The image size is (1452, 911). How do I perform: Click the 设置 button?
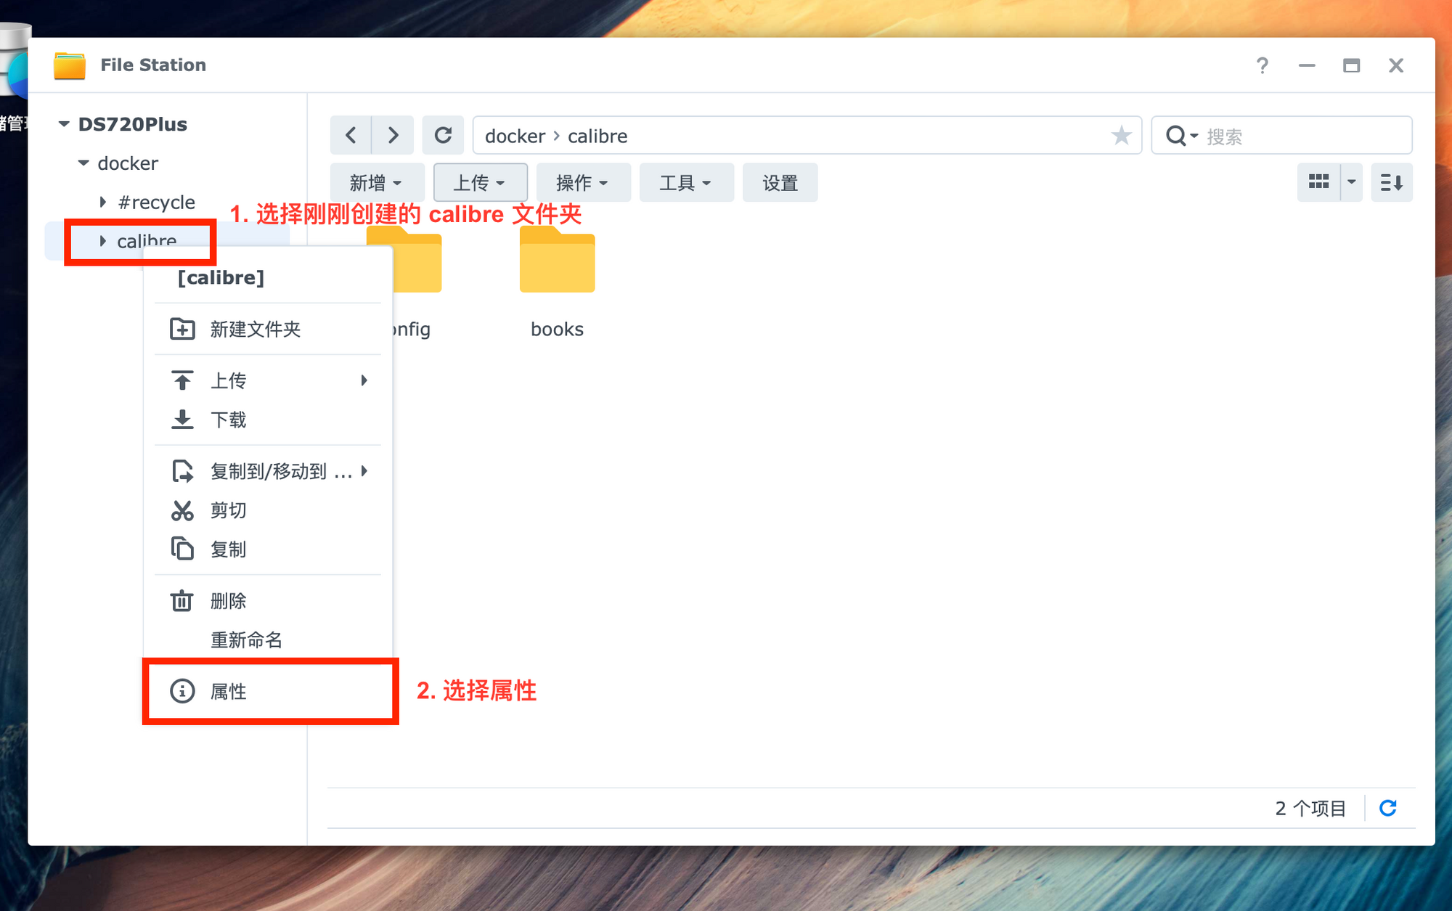pos(780,183)
